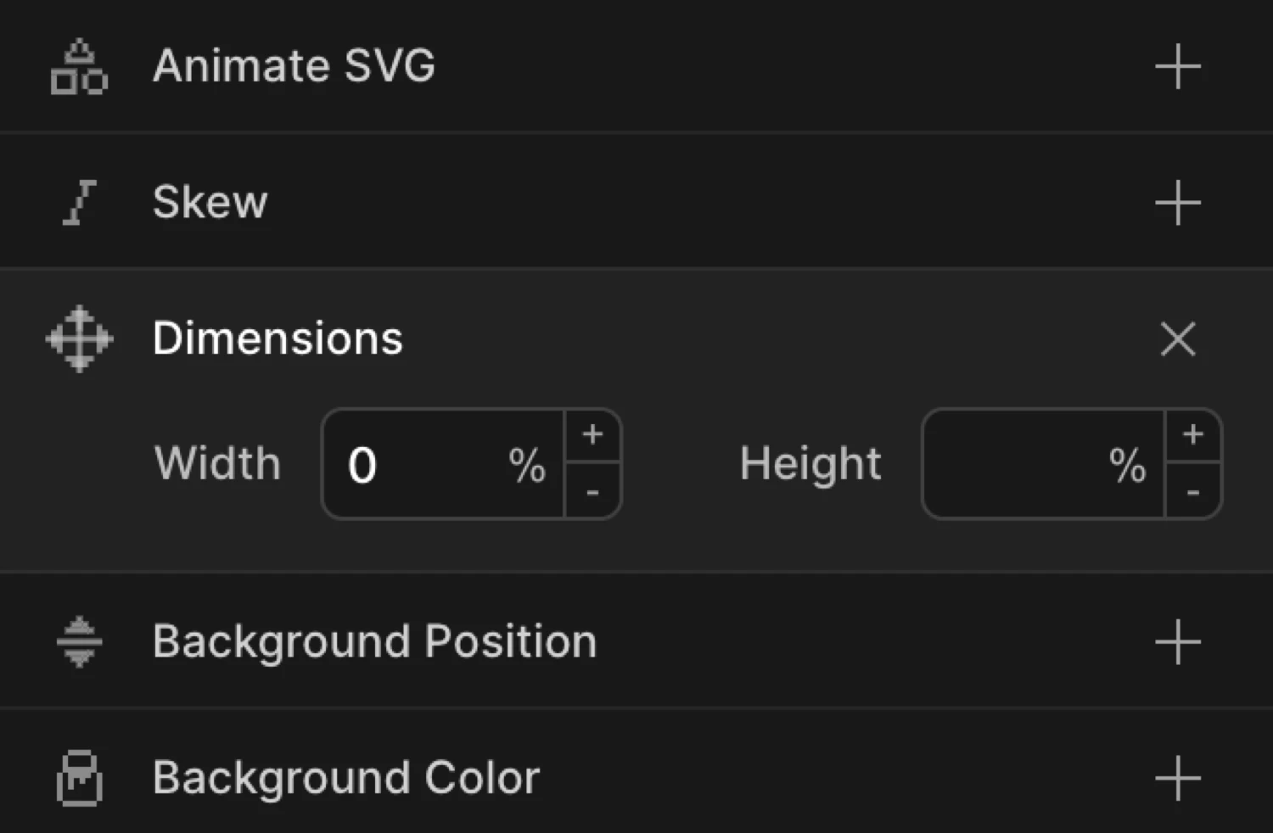Increment the Width percentage with the plus stepper

click(592, 435)
